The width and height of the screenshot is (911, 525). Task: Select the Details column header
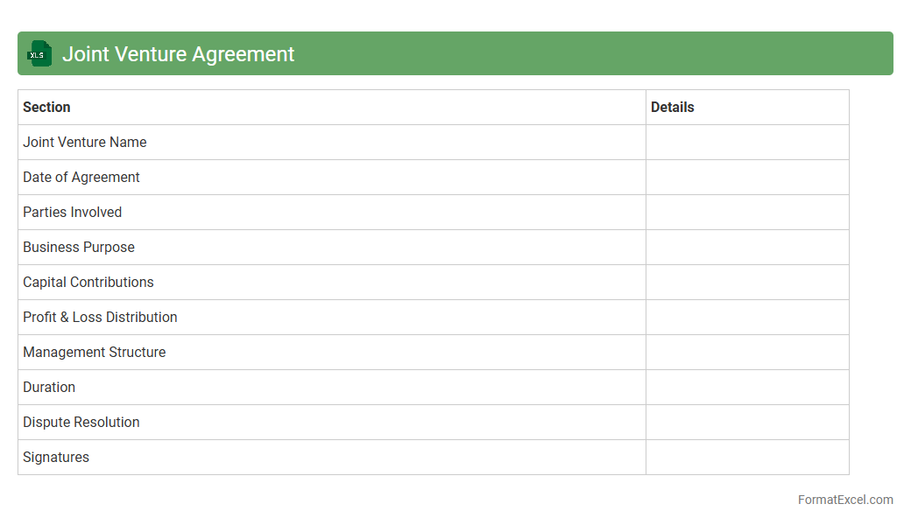click(x=672, y=107)
